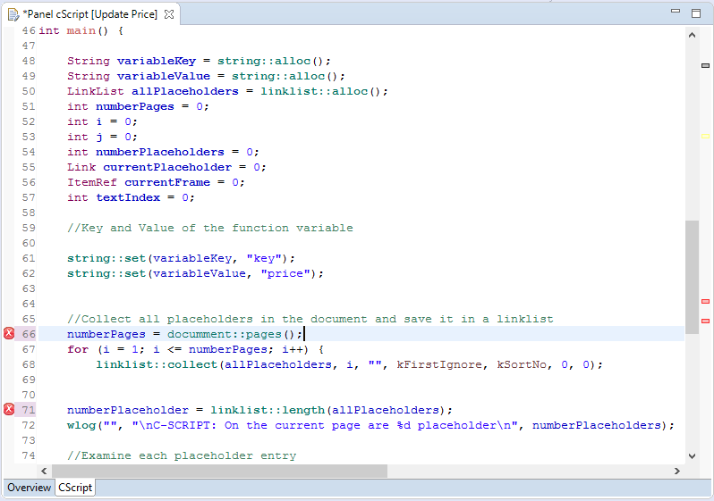Minimize the editor panel
The height and width of the screenshot is (501, 714).
[674, 13]
